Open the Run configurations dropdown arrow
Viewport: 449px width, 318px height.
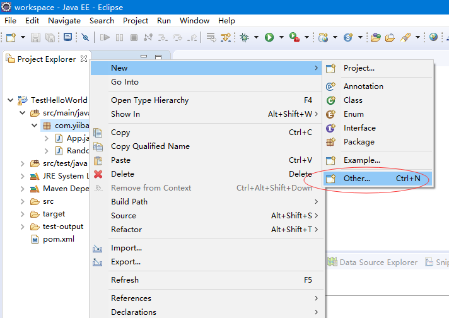coord(281,37)
